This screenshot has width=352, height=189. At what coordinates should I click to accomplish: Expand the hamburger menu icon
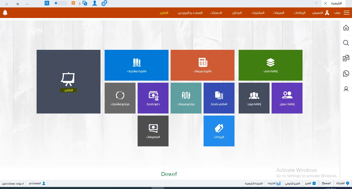pos(347,13)
